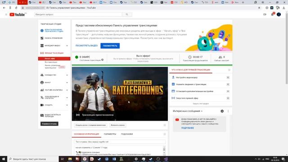Open the notifications bell
This screenshot has height=162, width=288.
tap(272, 14)
